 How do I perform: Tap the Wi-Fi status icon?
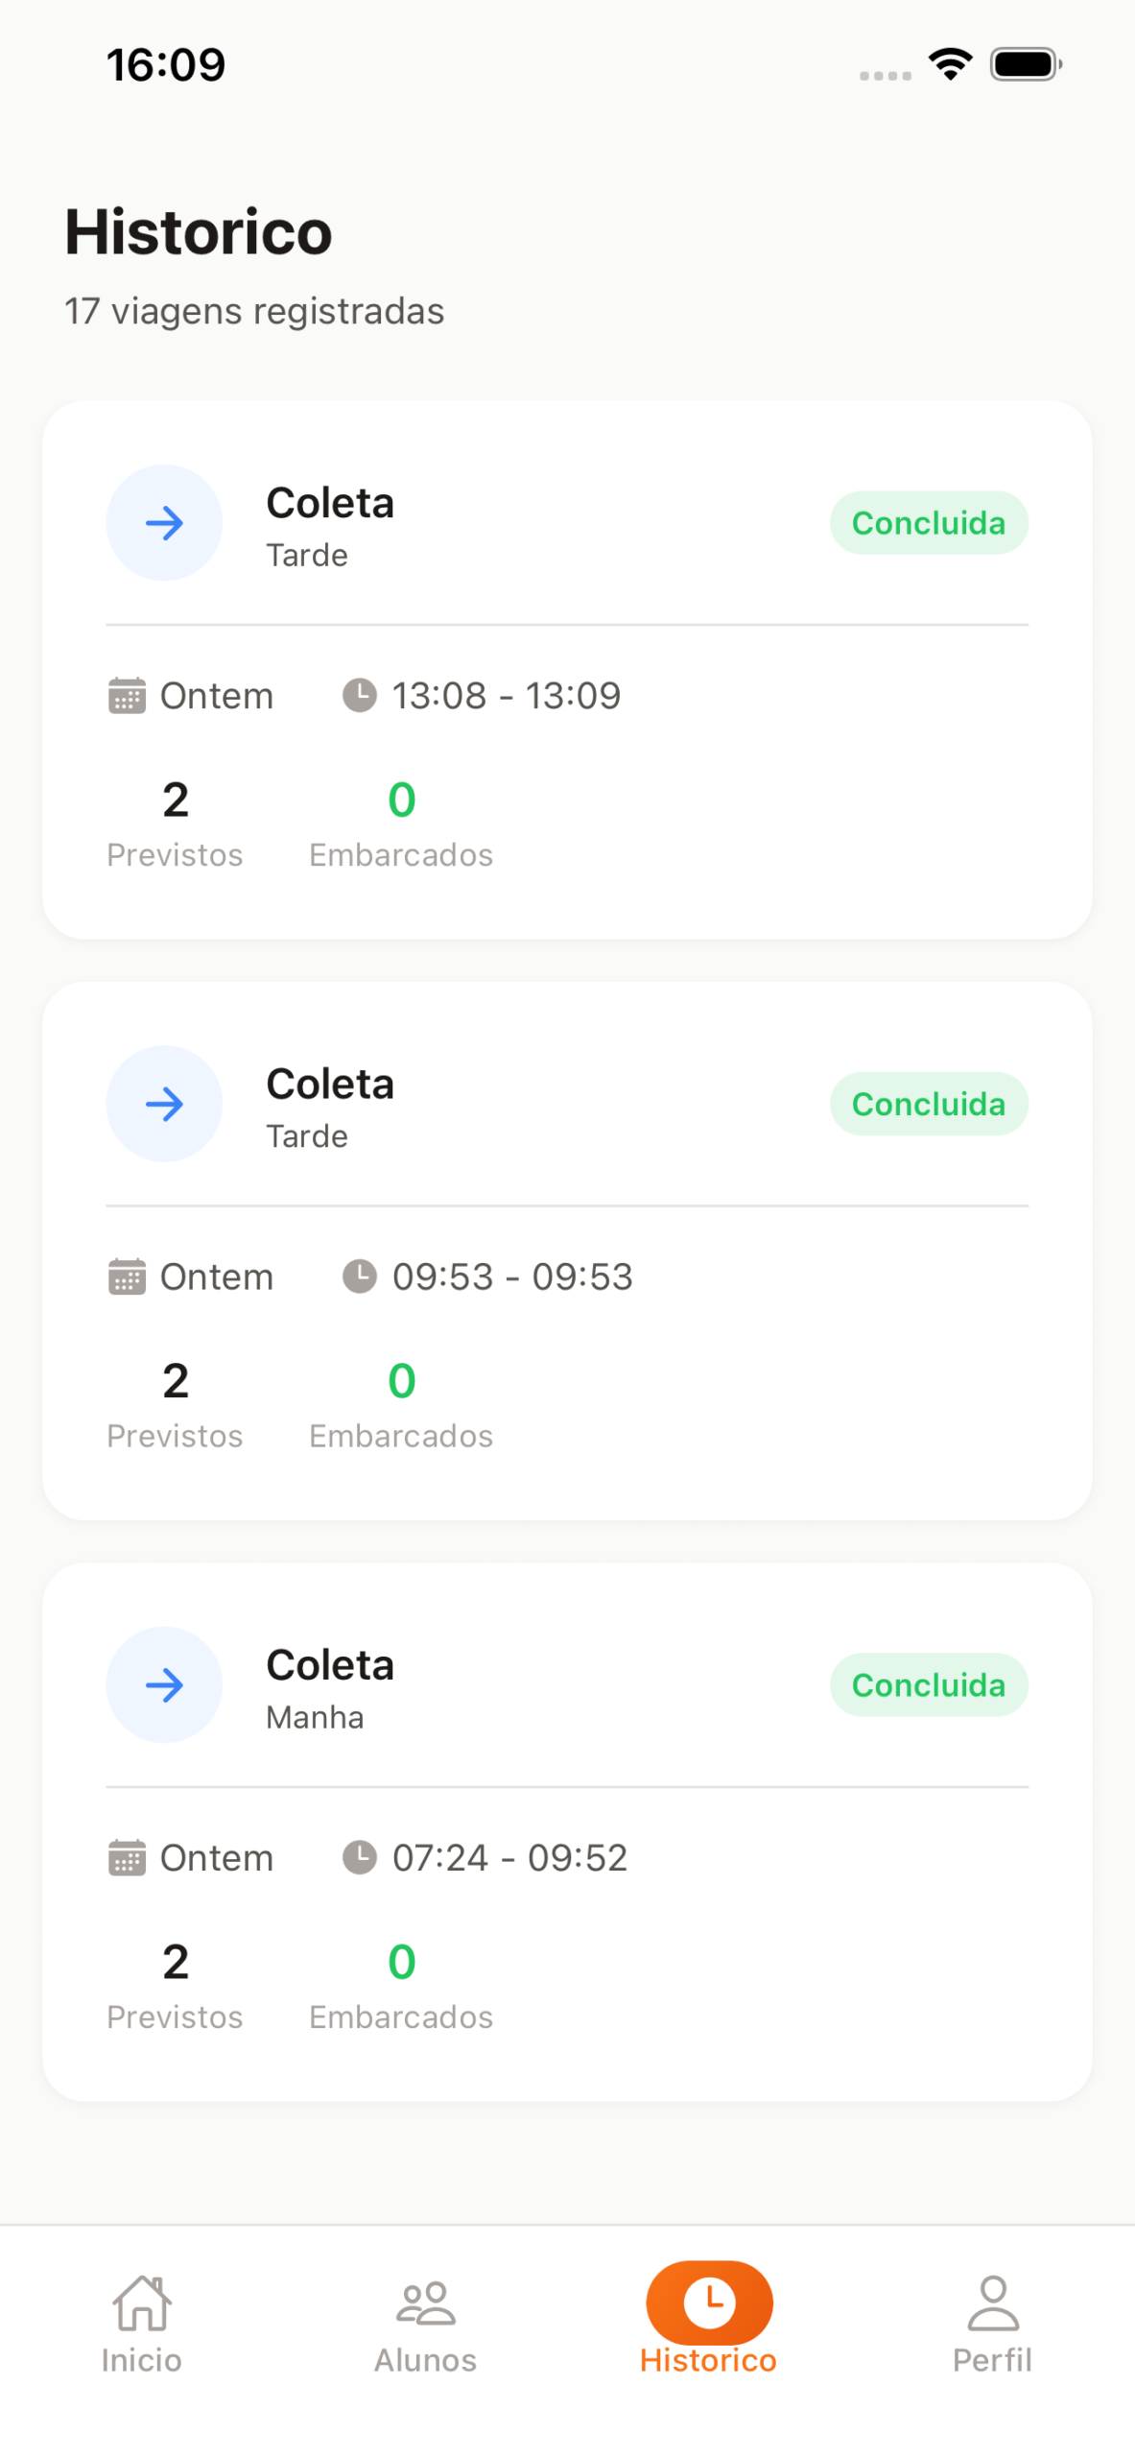pyautogui.click(x=950, y=65)
